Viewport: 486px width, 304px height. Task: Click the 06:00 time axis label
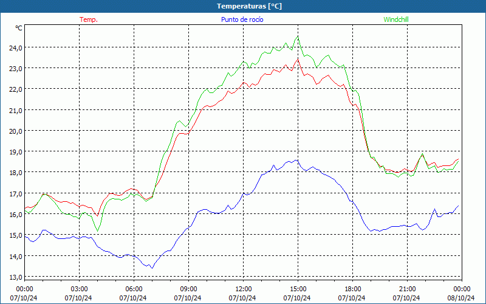[x=134, y=289]
